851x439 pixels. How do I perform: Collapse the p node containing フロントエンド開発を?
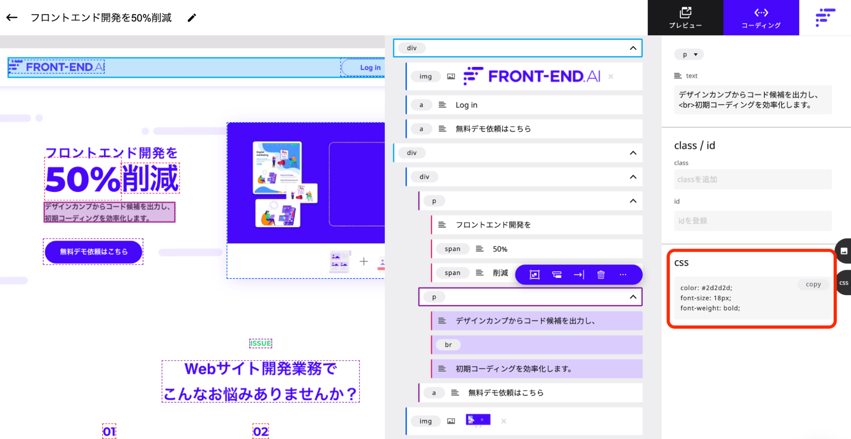click(633, 201)
